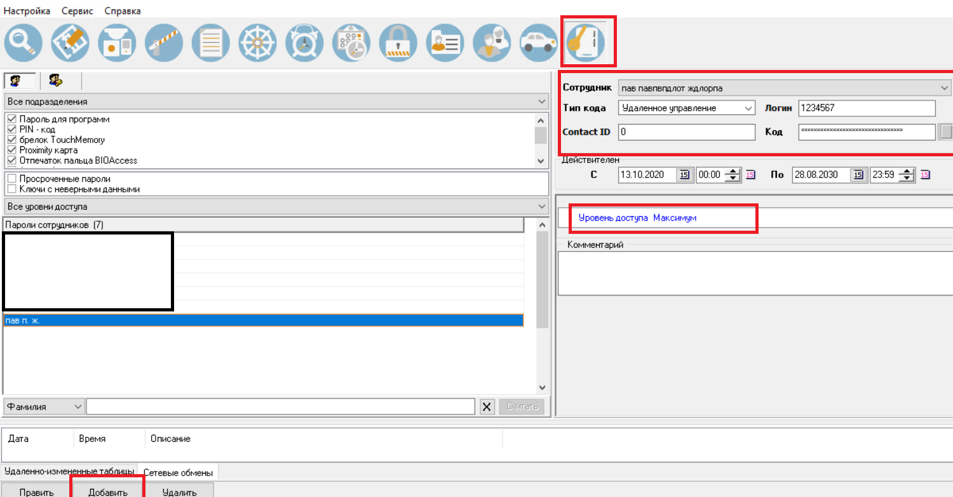The image size is (953, 497).
Task: Adjust start time 00:00 spinner
Action: point(733,175)
